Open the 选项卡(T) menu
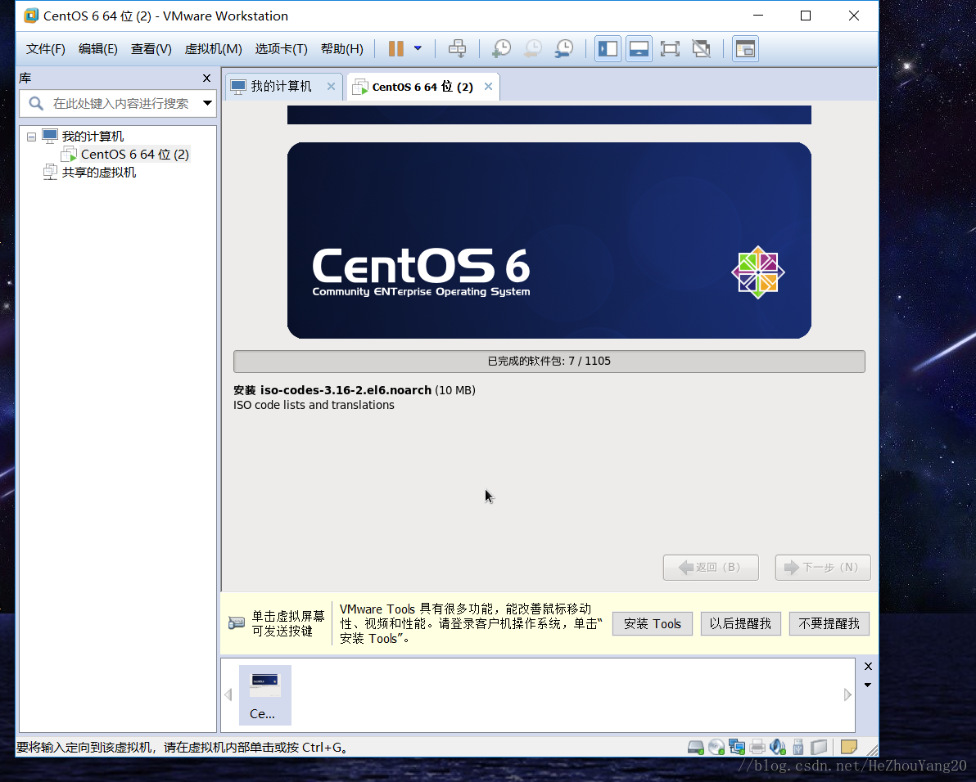The image size is (976, 782). (282, 48)
